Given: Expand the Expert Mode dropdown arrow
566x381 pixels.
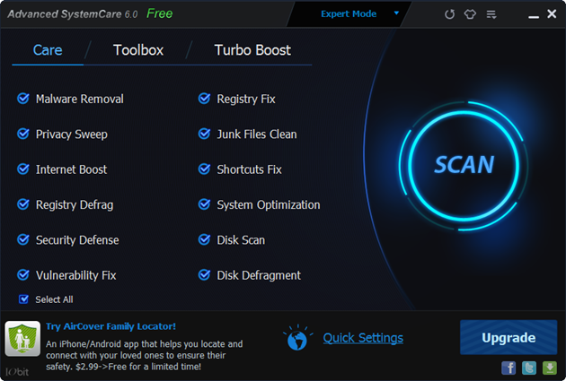Looking at the screenshot, I should click(x=396, y=13).
